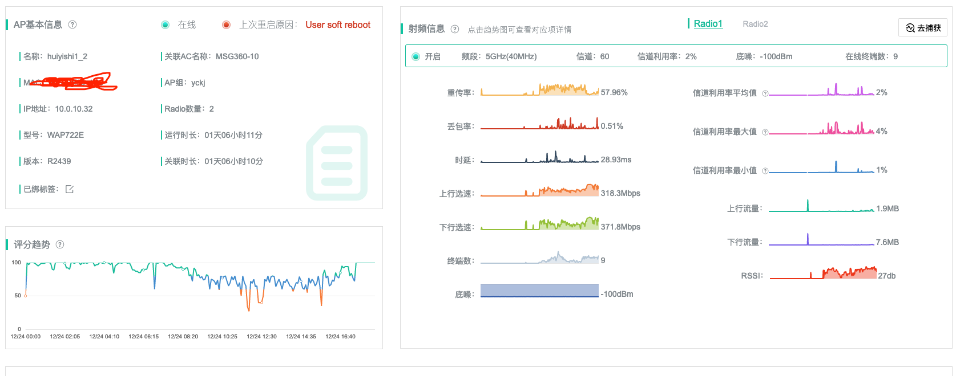956x376 pixels.
Task: Open the 重传率 trend sparkline
Action: click(x=539, y=90)
